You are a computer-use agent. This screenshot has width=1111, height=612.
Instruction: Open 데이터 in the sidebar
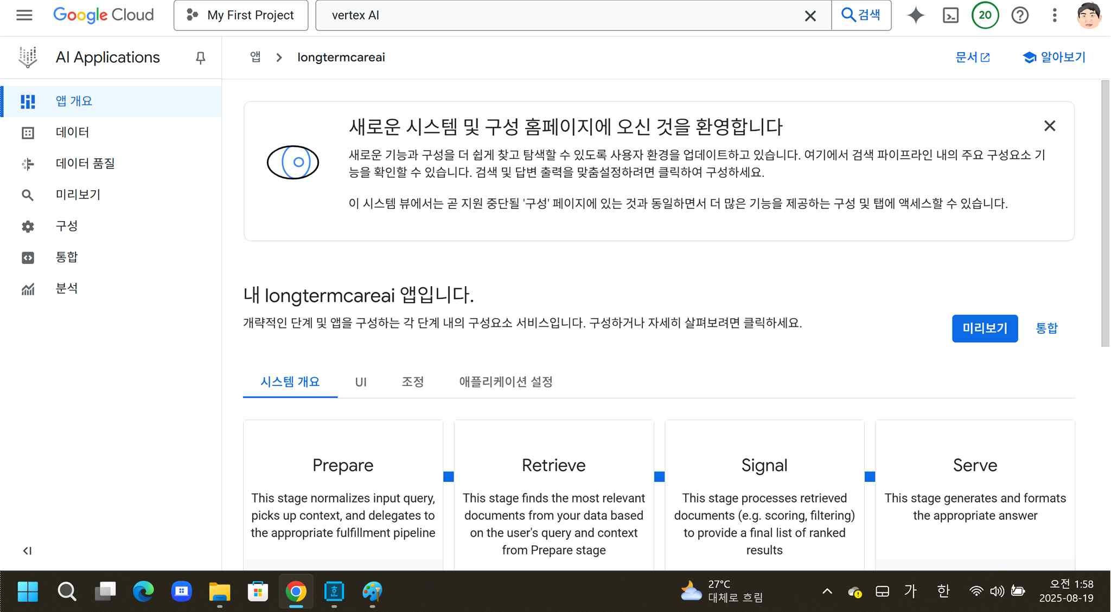(72, 132)
